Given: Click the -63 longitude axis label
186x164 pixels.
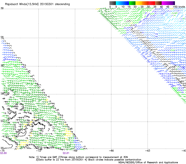Looking at the screenshot, I should pos(148,151).
